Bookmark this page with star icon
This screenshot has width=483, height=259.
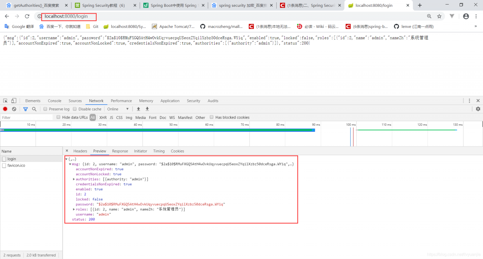pyautogui.click(x=439, y=16)
